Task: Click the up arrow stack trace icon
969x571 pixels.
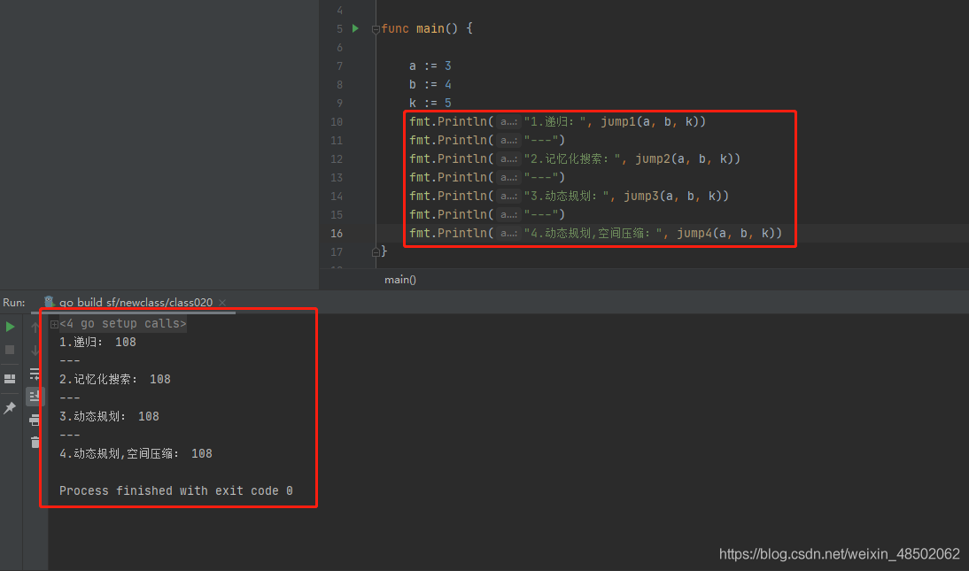Action: (35, 328)
